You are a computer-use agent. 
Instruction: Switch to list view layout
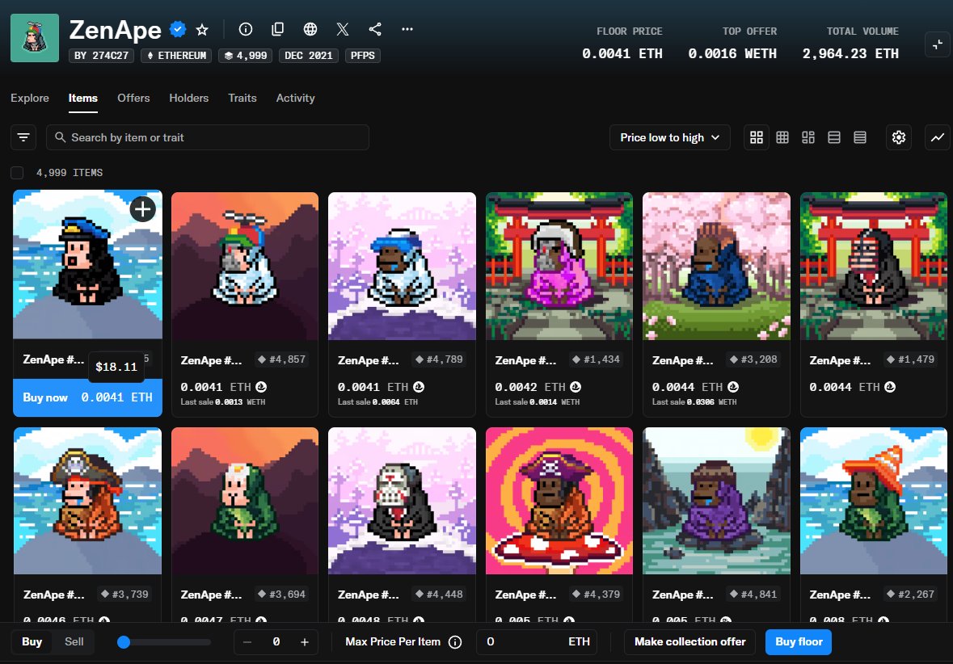834,137
